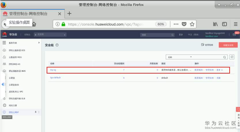Click 控制台 in the top navigation
Screen dimensions: 240x132
27,35
